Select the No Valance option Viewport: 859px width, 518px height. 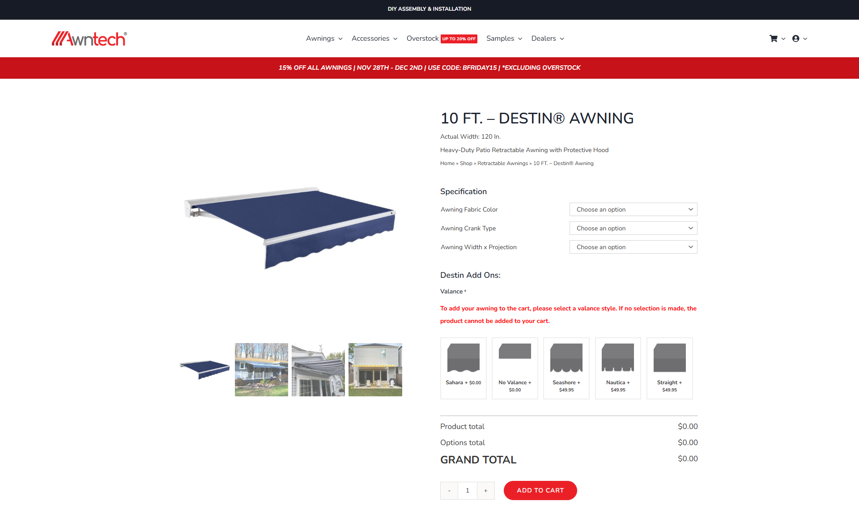pyautogui.click(x=515, y=368)
